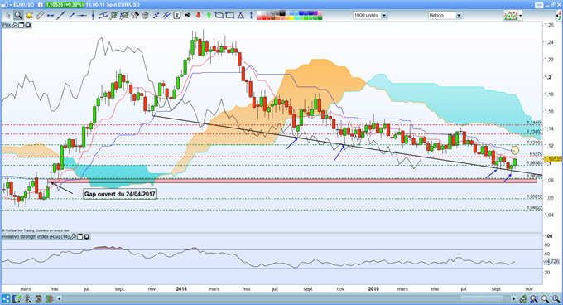Select the magnifier zoom tool
Screen dimensions: 563x305
click(18, 16)
